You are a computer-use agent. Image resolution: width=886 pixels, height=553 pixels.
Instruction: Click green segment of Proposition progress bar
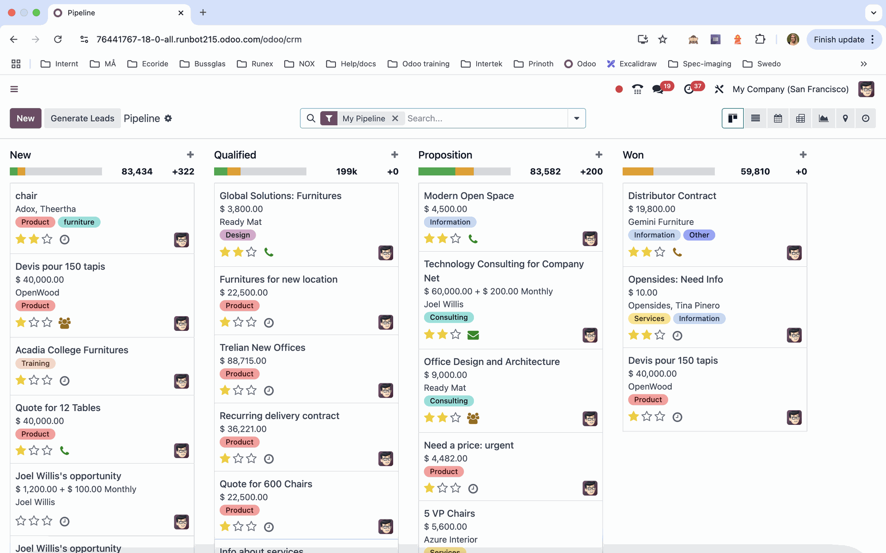point(436,172)
